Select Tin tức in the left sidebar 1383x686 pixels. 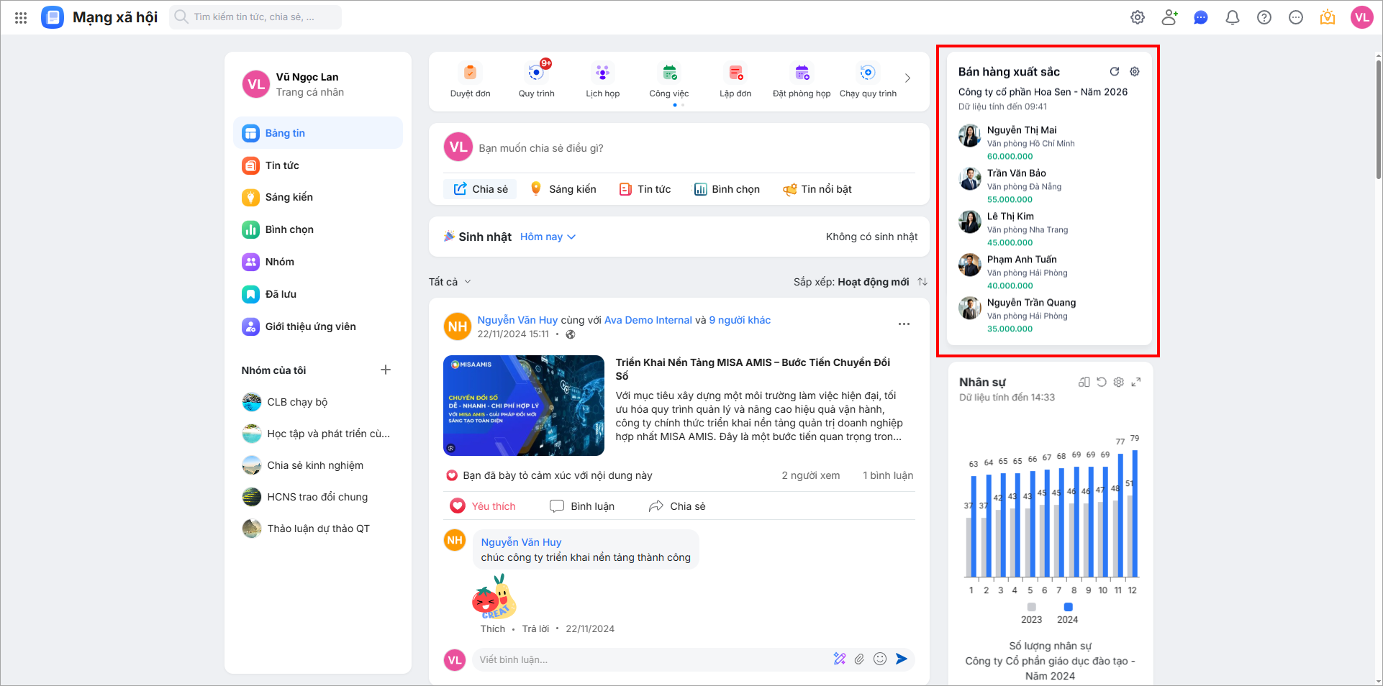[282, 165]
